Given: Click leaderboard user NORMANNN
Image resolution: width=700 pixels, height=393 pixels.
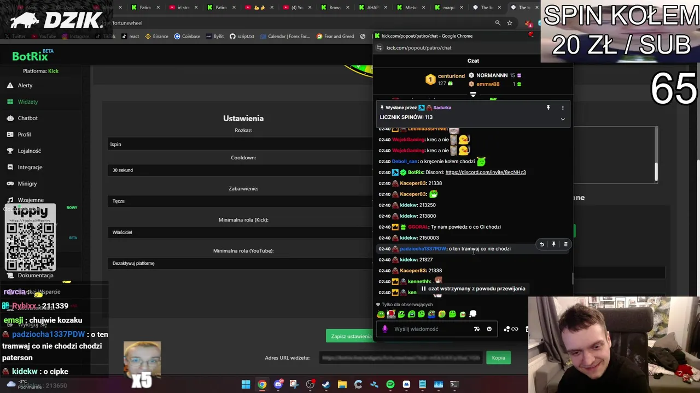Looking at the screenshot, I should (492, 75).
